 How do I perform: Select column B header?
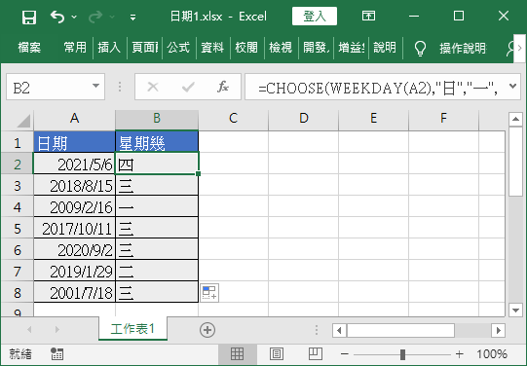(x=157, y=119)
